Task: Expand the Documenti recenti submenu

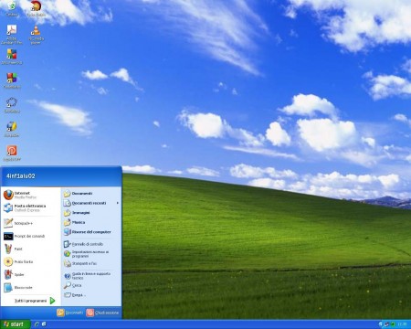Action: pyautogui.click(x=91, y=203)
